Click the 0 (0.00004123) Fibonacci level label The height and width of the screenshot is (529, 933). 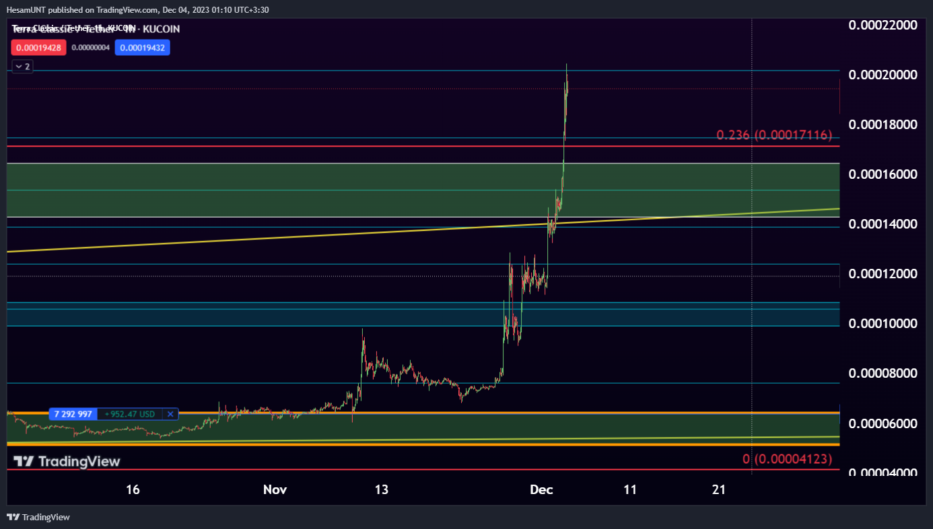(x=787, y=459)
